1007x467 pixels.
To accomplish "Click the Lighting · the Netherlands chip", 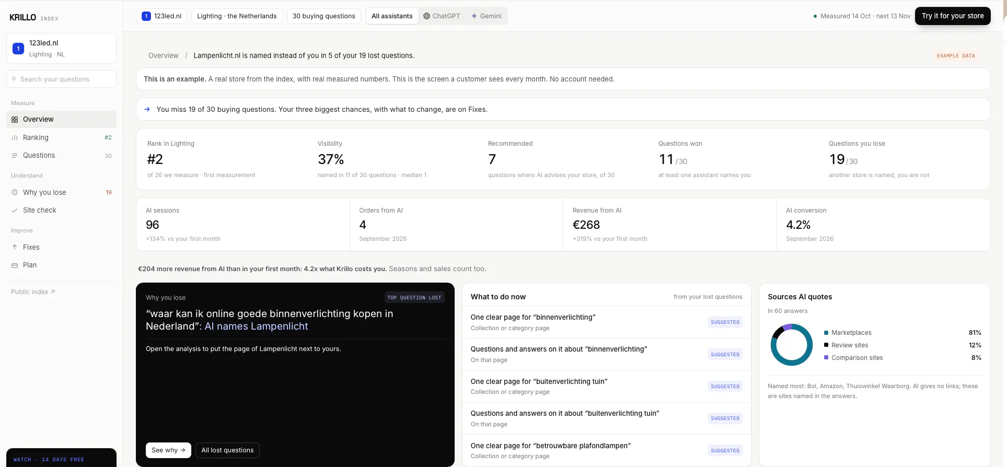I will coord(237,16).
